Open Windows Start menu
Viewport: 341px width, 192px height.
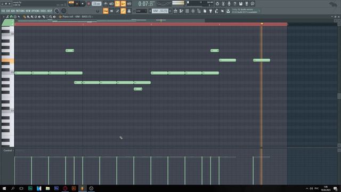[x=4, y=188]
